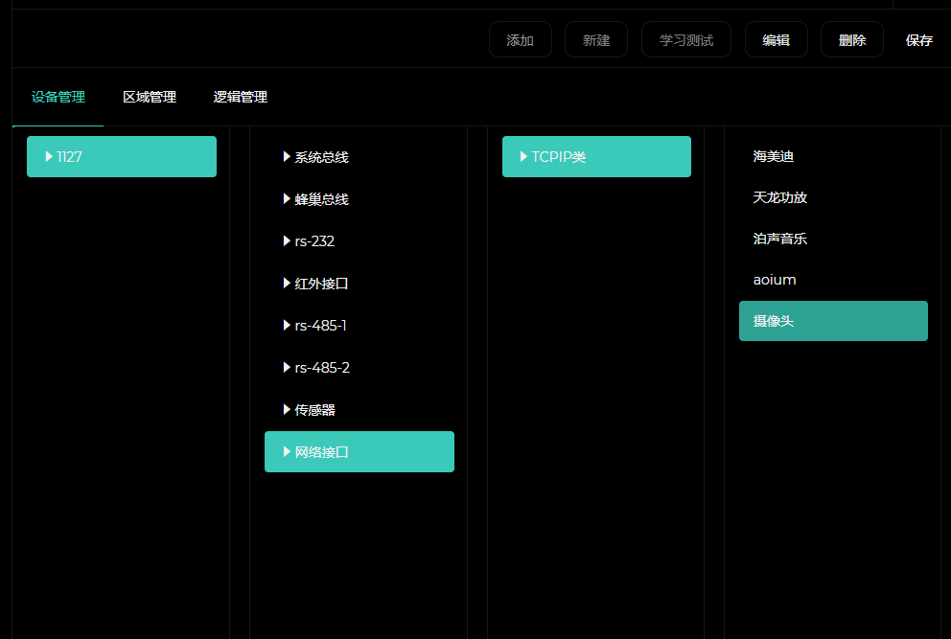
Task: Choose 海美迪 device
Action: (833, 156)
